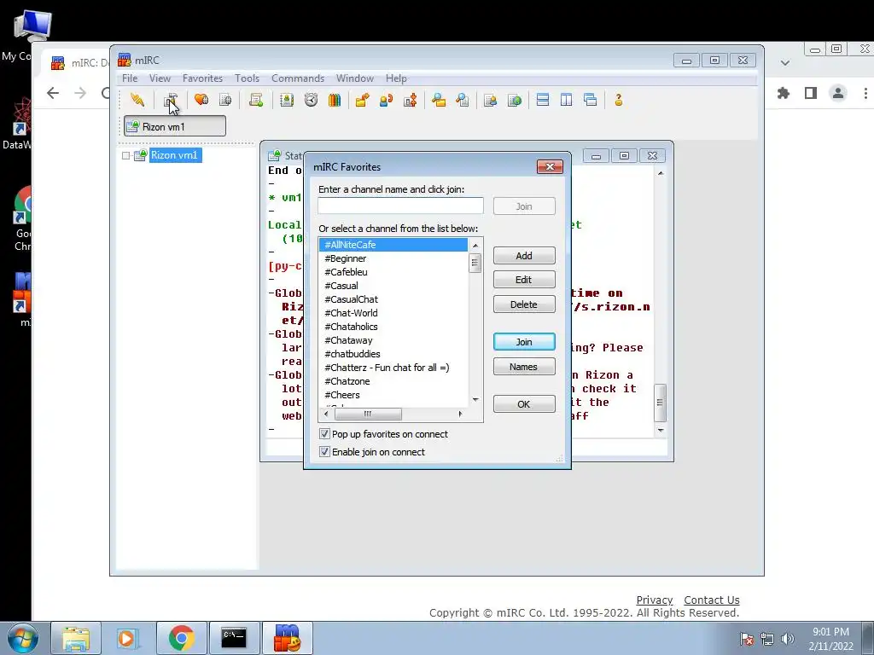Screen dimensions: 874x655
Task: Click the Contact Us link
Action: click(712, 600)
